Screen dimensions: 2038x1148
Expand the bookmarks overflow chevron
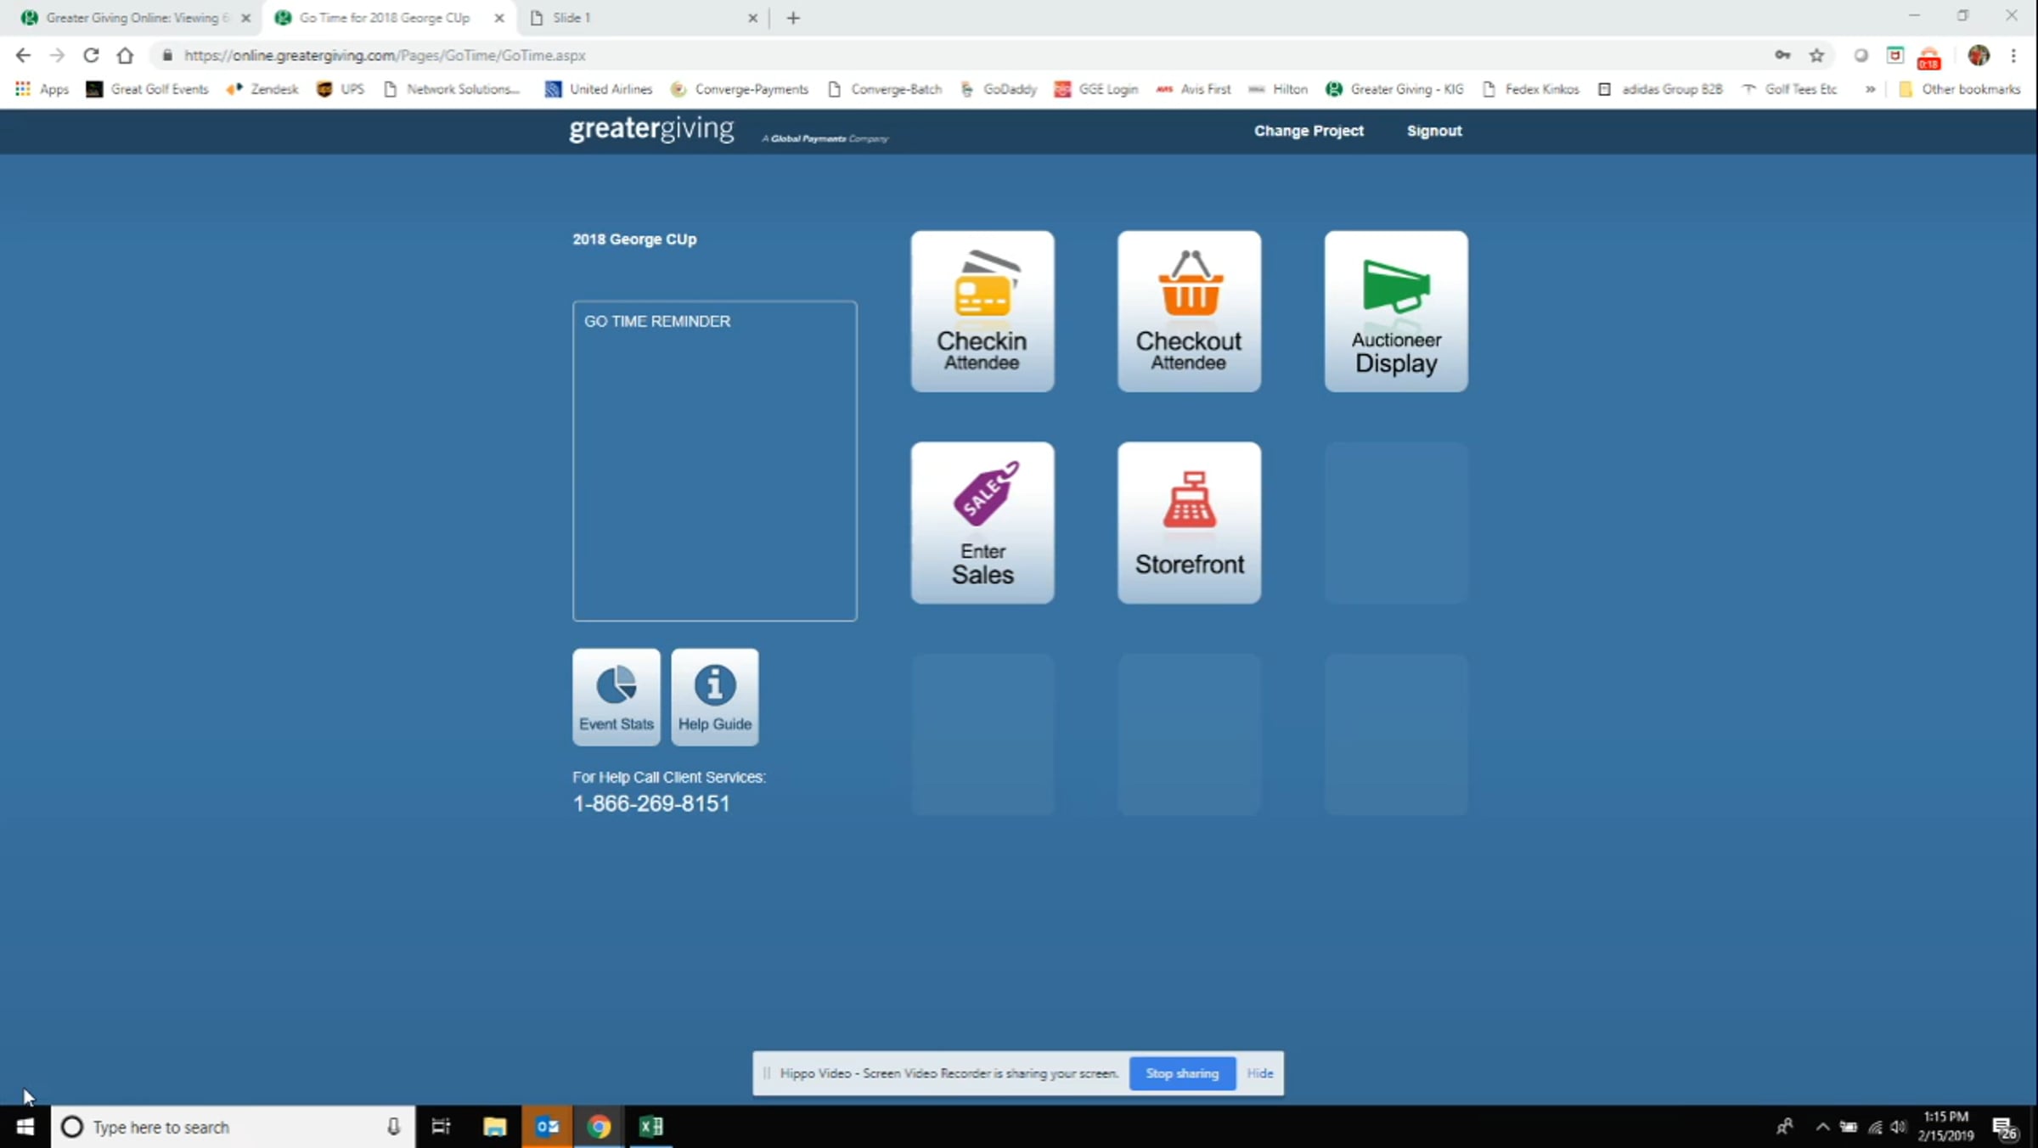[1870, 89]
